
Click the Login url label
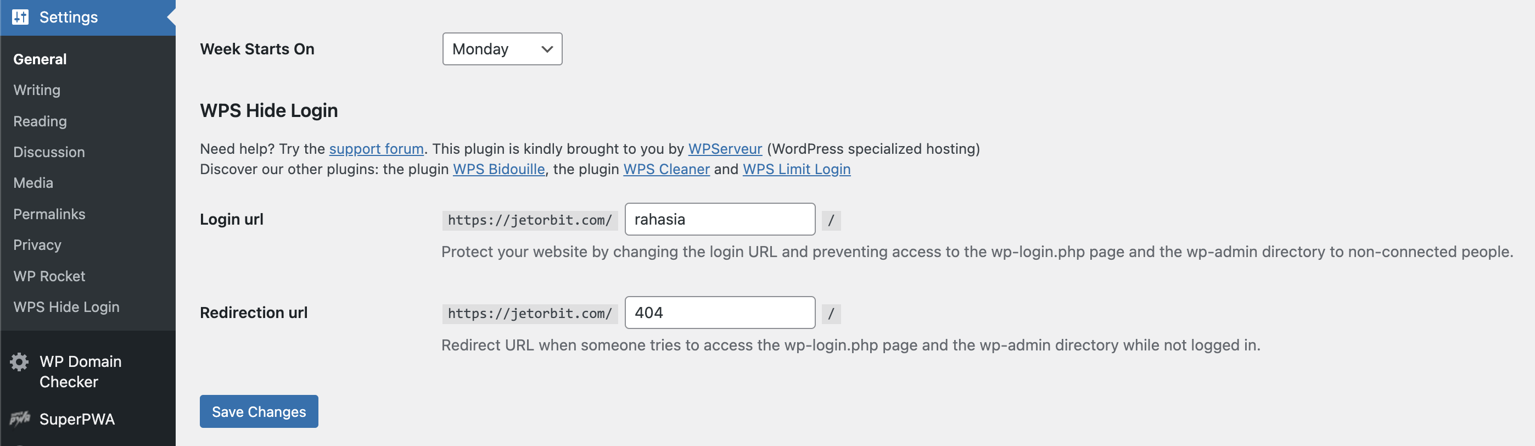click(231, 219)
